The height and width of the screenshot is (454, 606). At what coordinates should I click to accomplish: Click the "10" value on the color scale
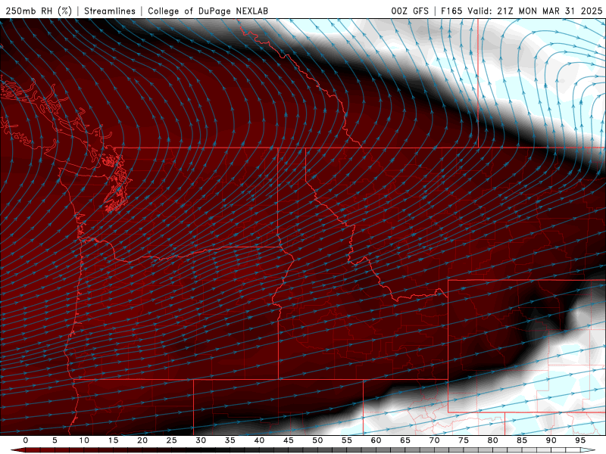coord(84,440)
